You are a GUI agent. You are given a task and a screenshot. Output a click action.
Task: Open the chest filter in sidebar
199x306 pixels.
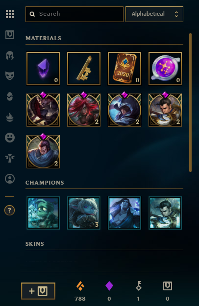[x=10, y=35]
